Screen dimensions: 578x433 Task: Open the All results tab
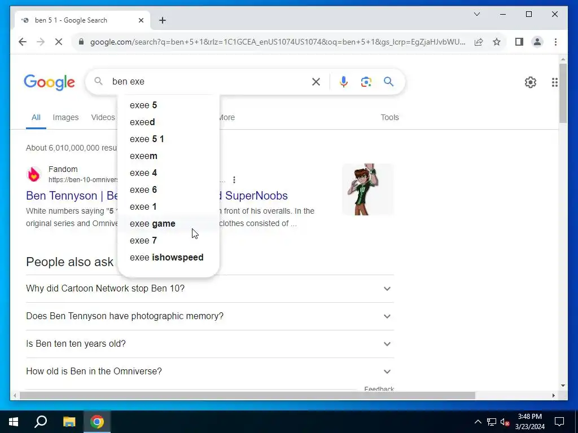coord(36,117)
